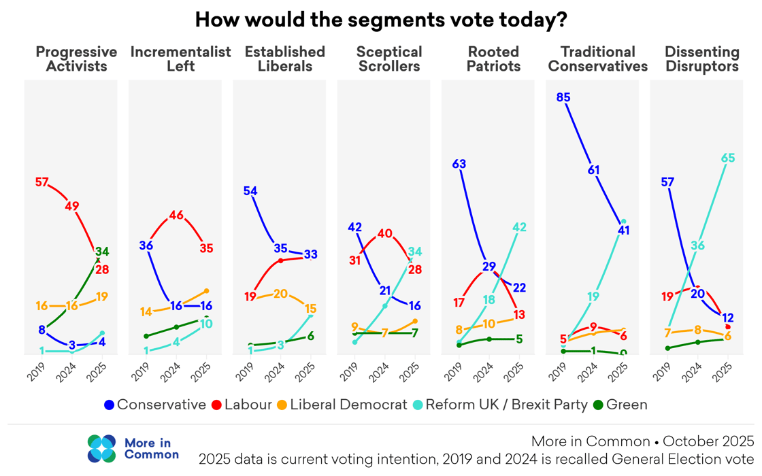The width and height of the screenshot is (762, 476).
Task: Click the 2025 data footnote text
Action: [x=476, y=459]
